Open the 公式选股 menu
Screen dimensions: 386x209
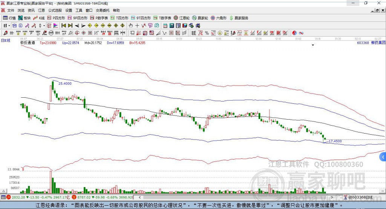55,10
